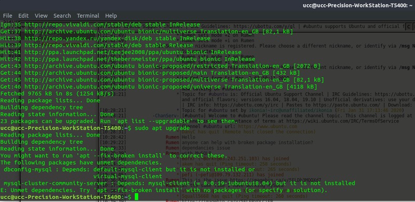
Task: Open the Help menu
Action: (x=111, y=16)
